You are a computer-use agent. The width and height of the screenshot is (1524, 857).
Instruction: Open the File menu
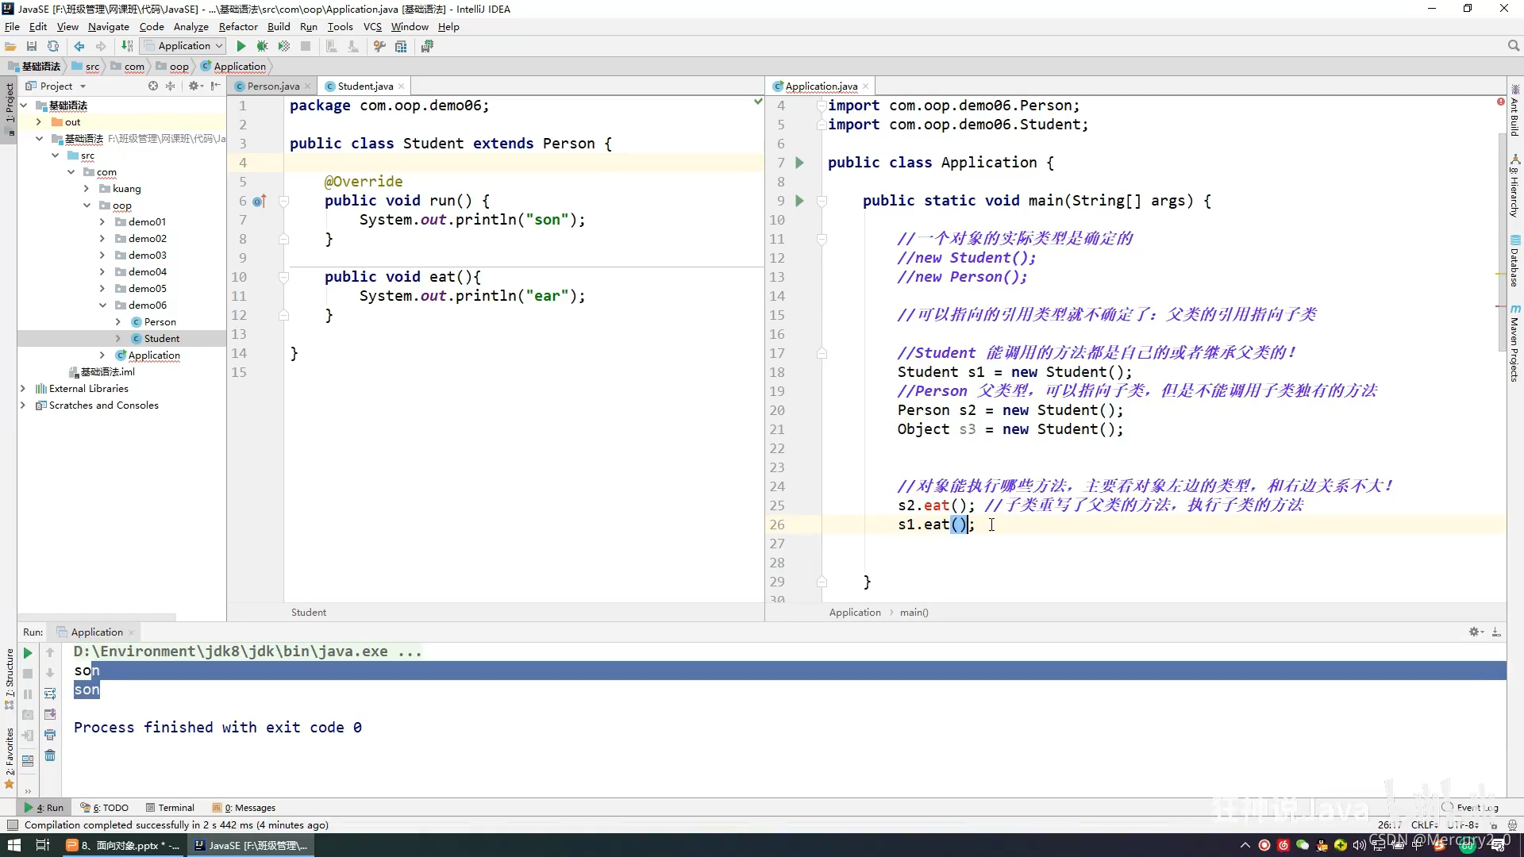point(12,26)
